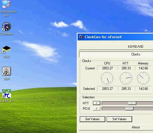153x133 pixels.
Task: Click the HTT slider thumb
Action: click(132, 103)
